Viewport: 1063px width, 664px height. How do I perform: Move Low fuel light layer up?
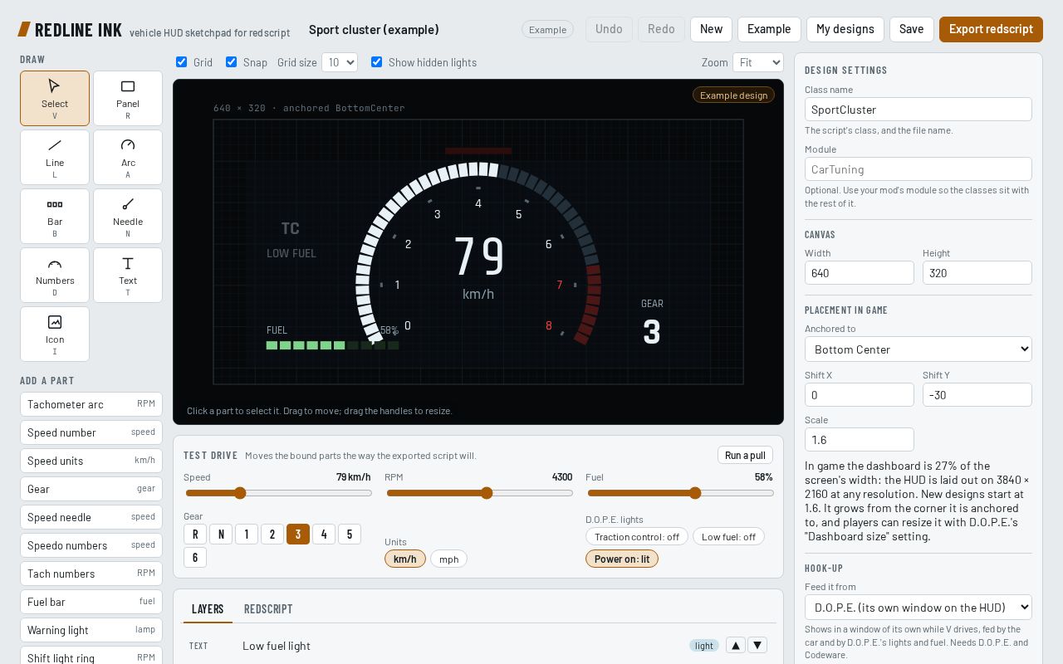(x=736, y=645)
